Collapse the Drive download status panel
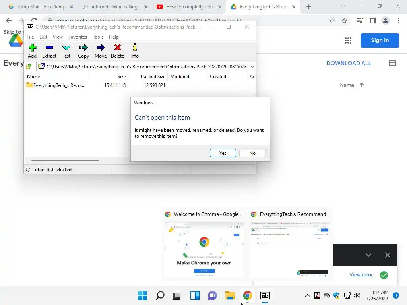The width and height of the screenshot is (407, 305). pos(368,255)
